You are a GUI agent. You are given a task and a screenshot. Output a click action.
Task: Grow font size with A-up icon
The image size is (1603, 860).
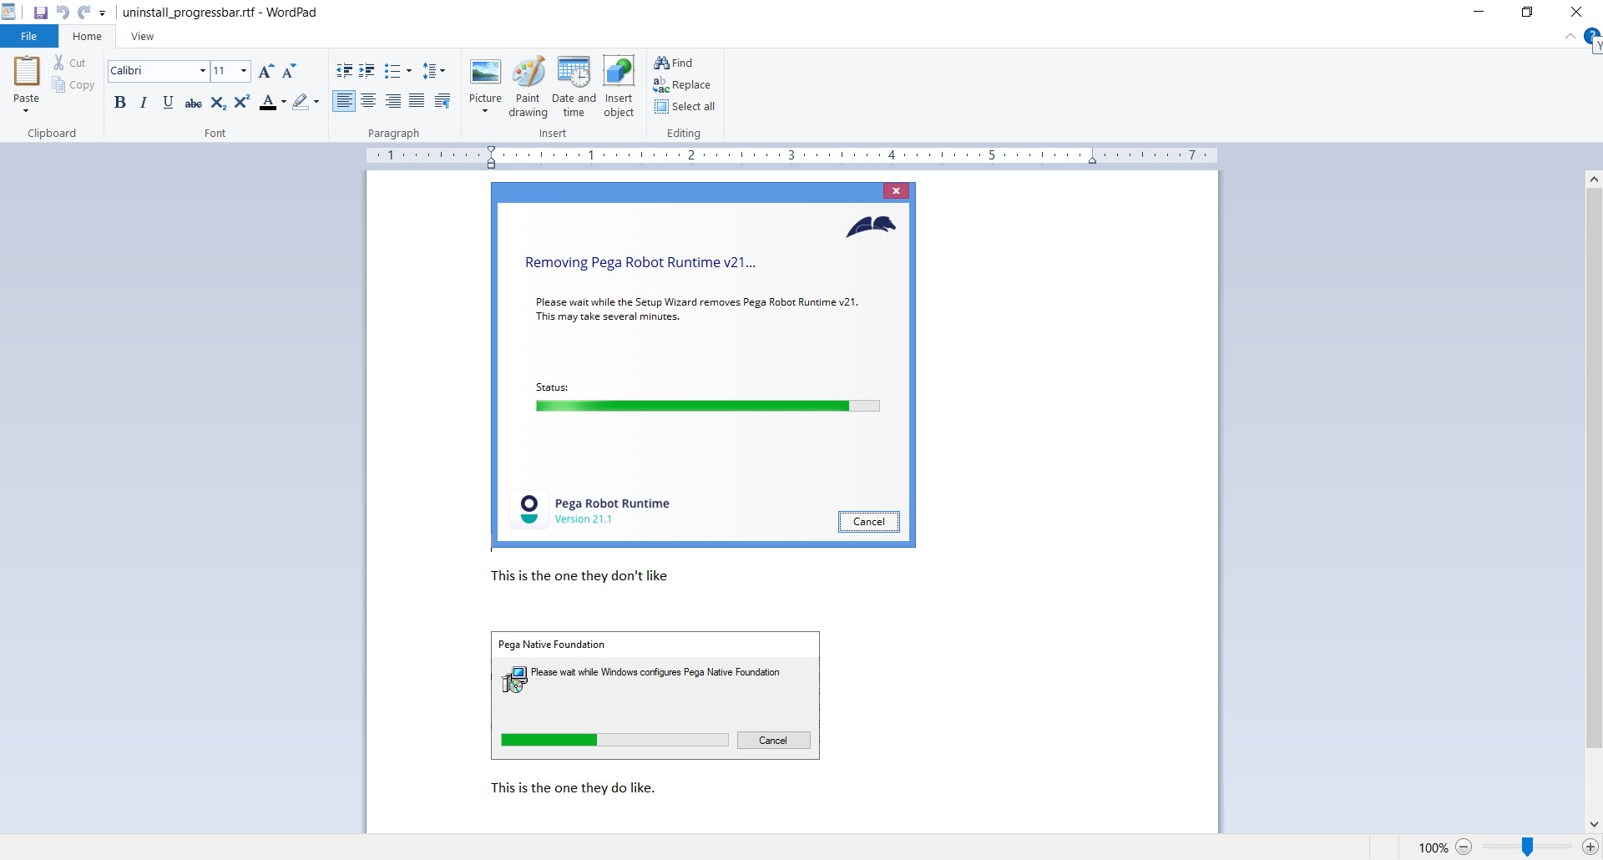[265, 71]
